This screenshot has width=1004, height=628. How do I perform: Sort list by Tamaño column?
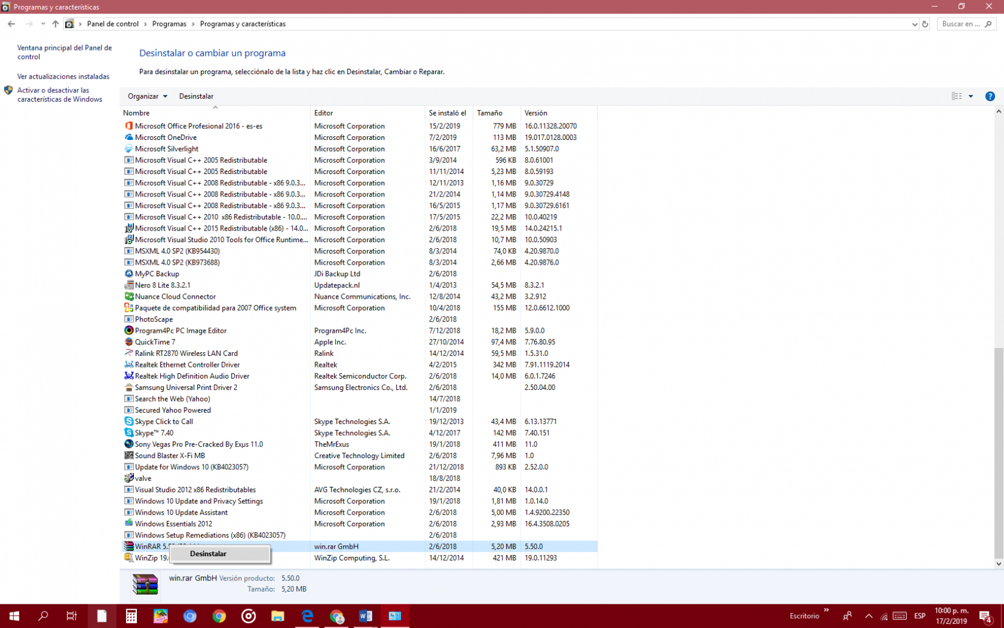(x=497, y=113)
